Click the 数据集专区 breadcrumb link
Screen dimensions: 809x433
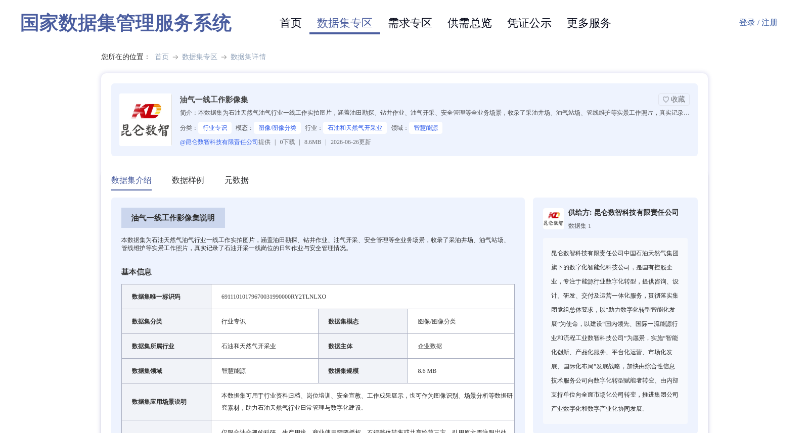click(200, 57)
